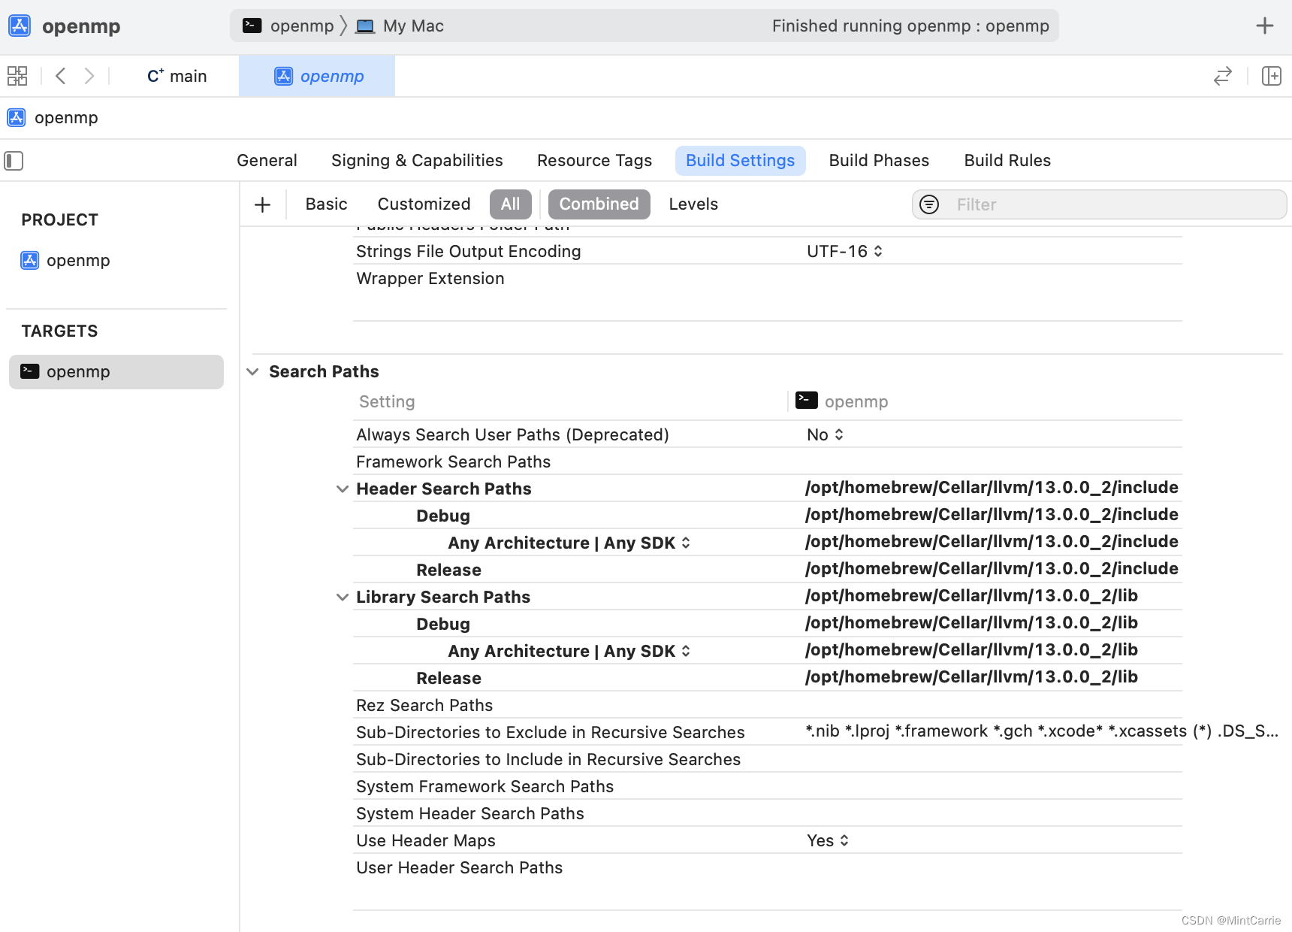Click the Xcode project icon in title bar
This screenshot has width=1292, height=932.
[x=20, y=26]
